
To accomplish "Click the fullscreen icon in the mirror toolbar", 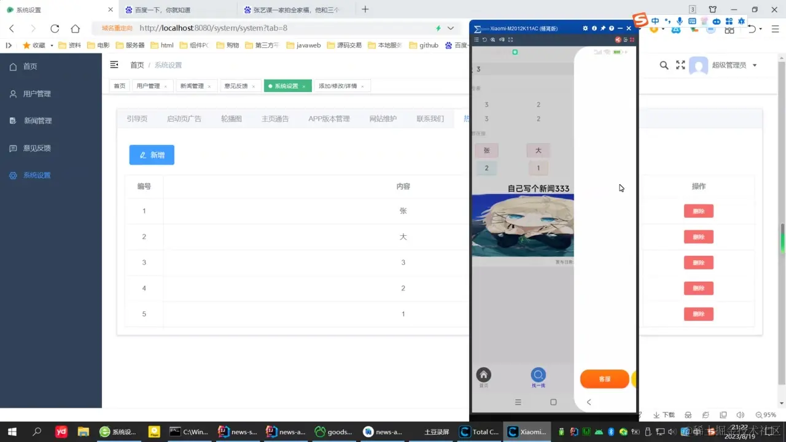I will click(510, 40).
